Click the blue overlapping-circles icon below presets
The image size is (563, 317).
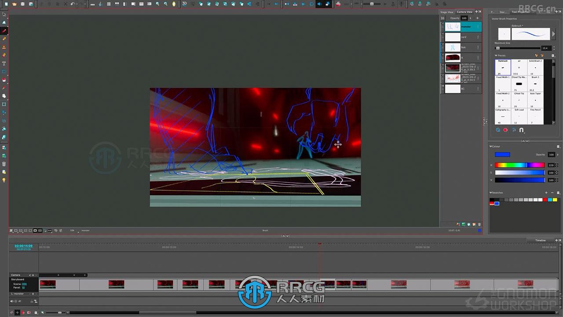click(498, 130)
